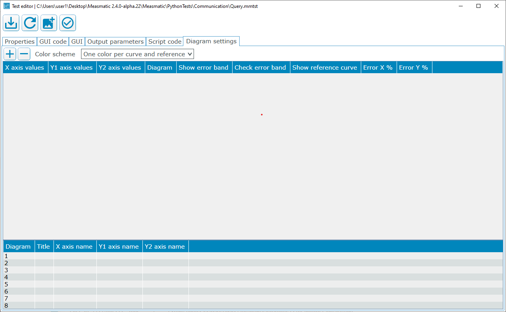The image size is (506, 312).
Task: Click the Show error band column header
Action: point(204,67)
